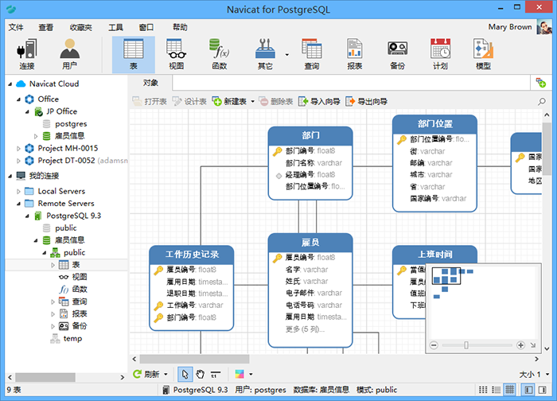Toggle the right information pane
This screenshot has width=557, height=401.
(x=543, y=390)
